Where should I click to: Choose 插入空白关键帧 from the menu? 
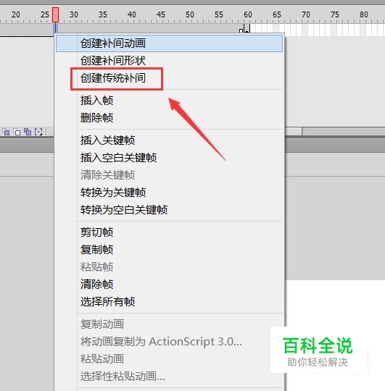click(169, 158)
